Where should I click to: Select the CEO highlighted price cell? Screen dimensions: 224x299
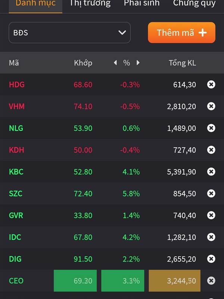(x=75, y=281)
